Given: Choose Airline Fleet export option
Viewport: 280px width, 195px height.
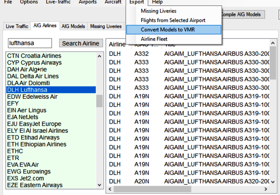Looking at the screenshot, I should coord(173,39).
